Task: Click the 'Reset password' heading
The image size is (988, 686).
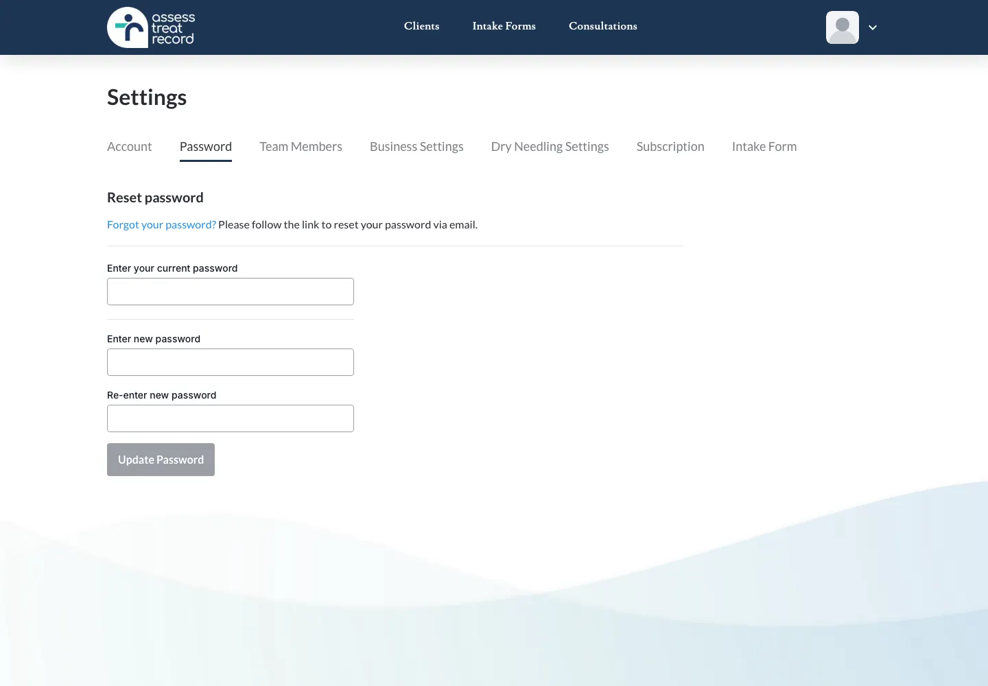Action: click(x=155, y=198)
